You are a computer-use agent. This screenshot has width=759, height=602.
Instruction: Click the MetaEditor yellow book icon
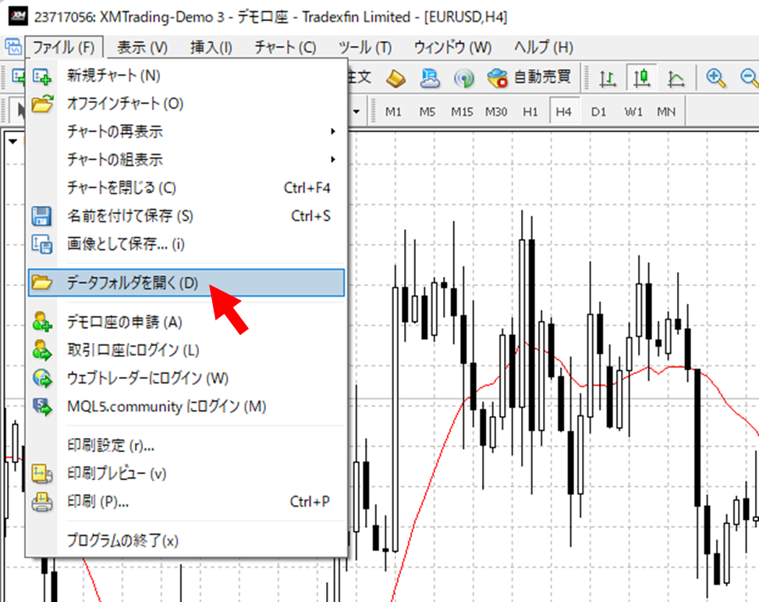pyautogui.click(x=395, y=78)
